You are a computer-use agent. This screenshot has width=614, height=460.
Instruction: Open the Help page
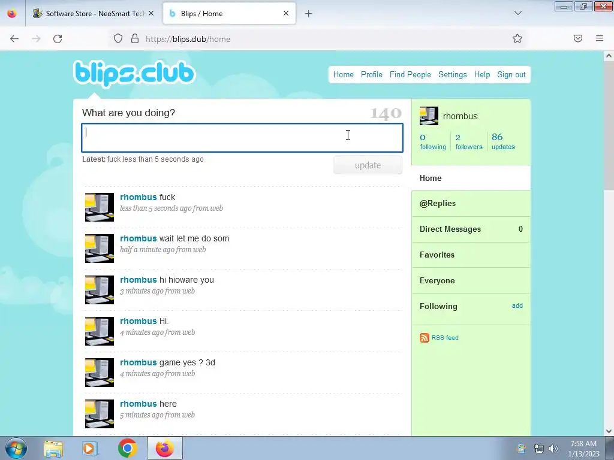pos(482,74)
